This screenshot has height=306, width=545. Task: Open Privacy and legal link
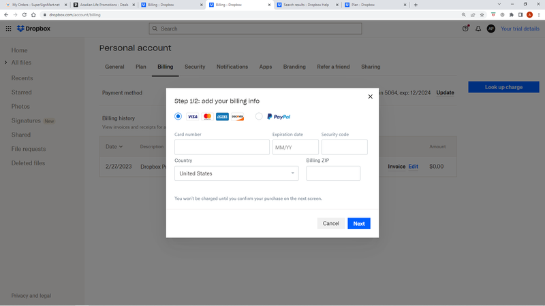pyautogui.click(x=31, y=296)
